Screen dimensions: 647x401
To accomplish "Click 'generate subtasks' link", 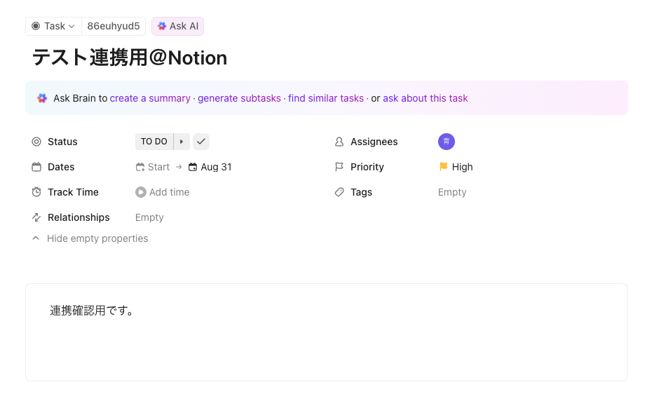I will [x=239, y=98].
